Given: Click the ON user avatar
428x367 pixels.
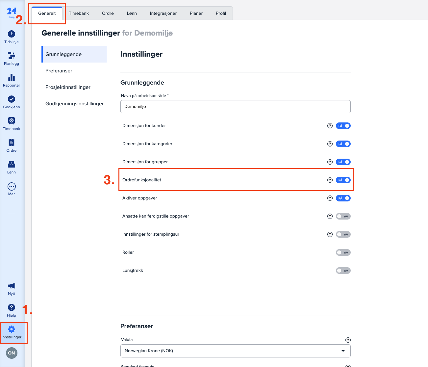Looking at the screenshot, I should pos(12,353).
